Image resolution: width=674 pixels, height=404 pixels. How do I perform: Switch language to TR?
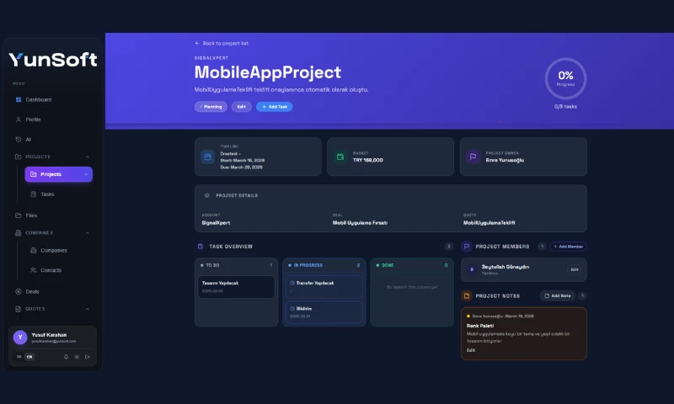point(19,357)
